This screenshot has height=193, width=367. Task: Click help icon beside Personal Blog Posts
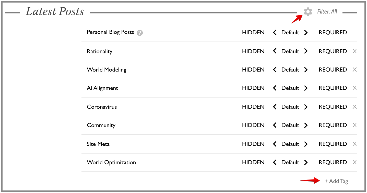point(139,33)
